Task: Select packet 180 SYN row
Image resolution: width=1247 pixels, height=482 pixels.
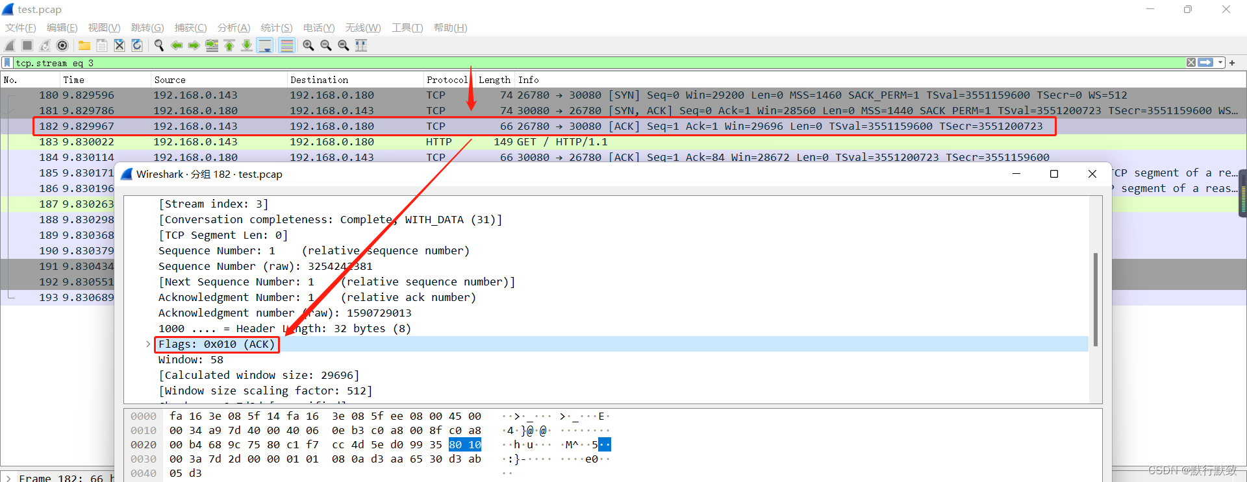Action: (x=623, y=95)
